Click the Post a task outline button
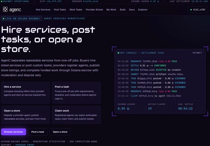Screen dimensions: 210x146 click(x=38, y=132)
